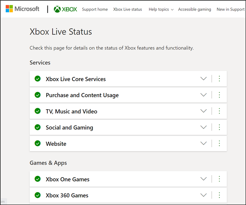Open three-dot menu for Purchase and Content Usage
Image resolution: width=246 pixels, height=205 pixels.
coord(220,95)
